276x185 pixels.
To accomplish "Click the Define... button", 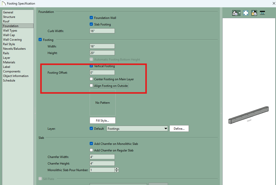I will [x=179, y=128].
